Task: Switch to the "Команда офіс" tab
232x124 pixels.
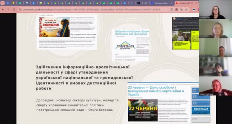Action: tap(161, 3)
